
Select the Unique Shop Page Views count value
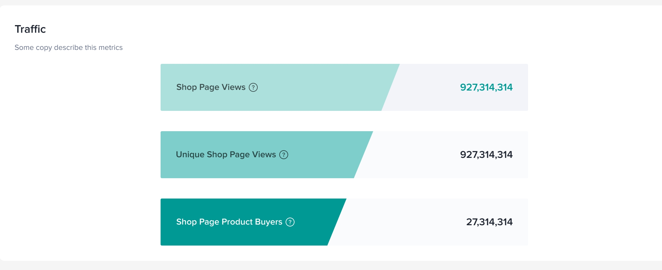[486, 155]
